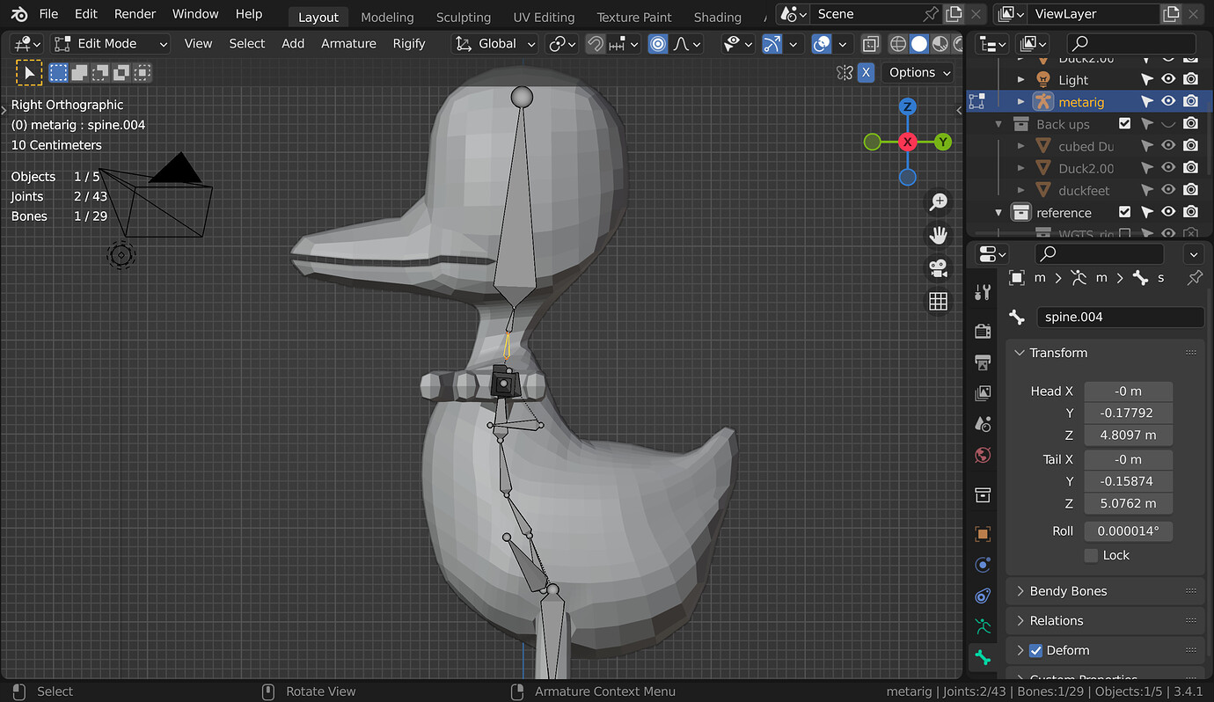
Task: Switch to the Sculpting workspace tab
Action: (464, 17)
